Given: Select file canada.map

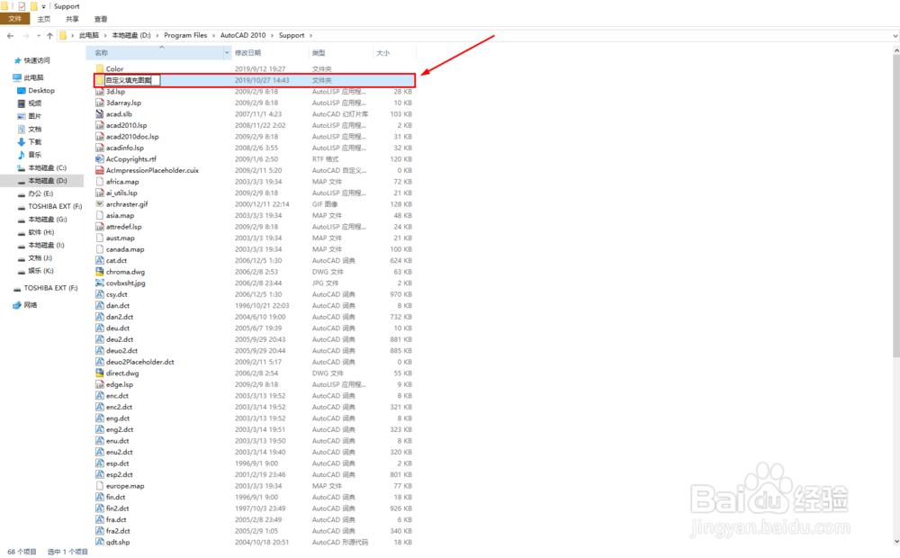Looking at the screenshot, I should [125, 249].
